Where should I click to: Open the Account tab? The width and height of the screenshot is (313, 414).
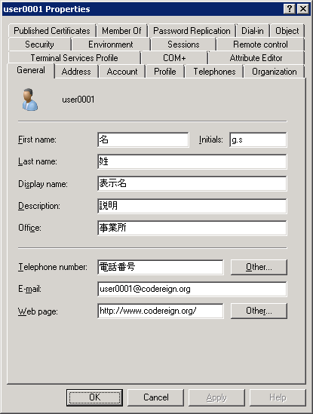(x=122, y=72)
